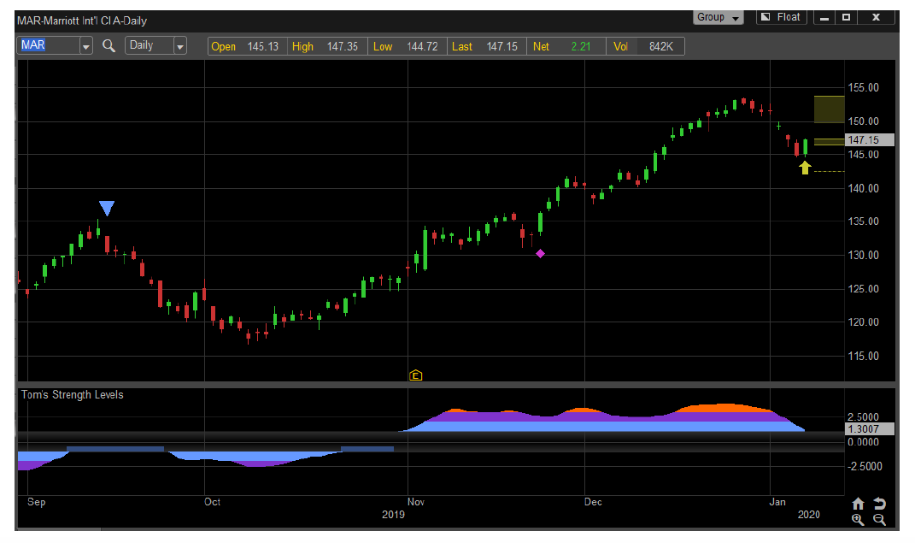Viewport: 915px width, 543px height.
Task: Click the Tom's Strength Levels indicator title
Action: (x=73, y=395)
